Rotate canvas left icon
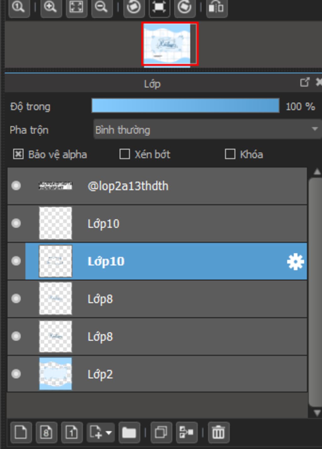The width and height of the screenshot is (322, 449). pyautogui.click(x=134, y=7)
